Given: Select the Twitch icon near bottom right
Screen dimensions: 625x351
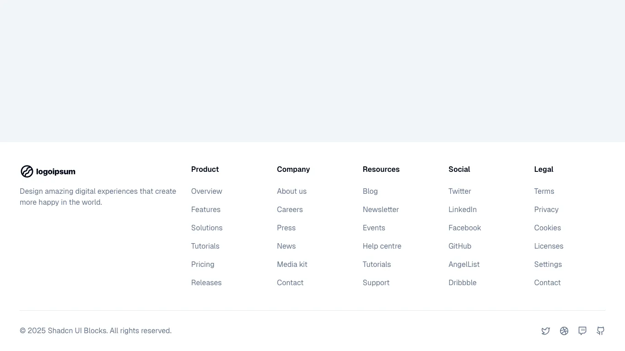Looking at the screenshot, I should pos(582,330).
